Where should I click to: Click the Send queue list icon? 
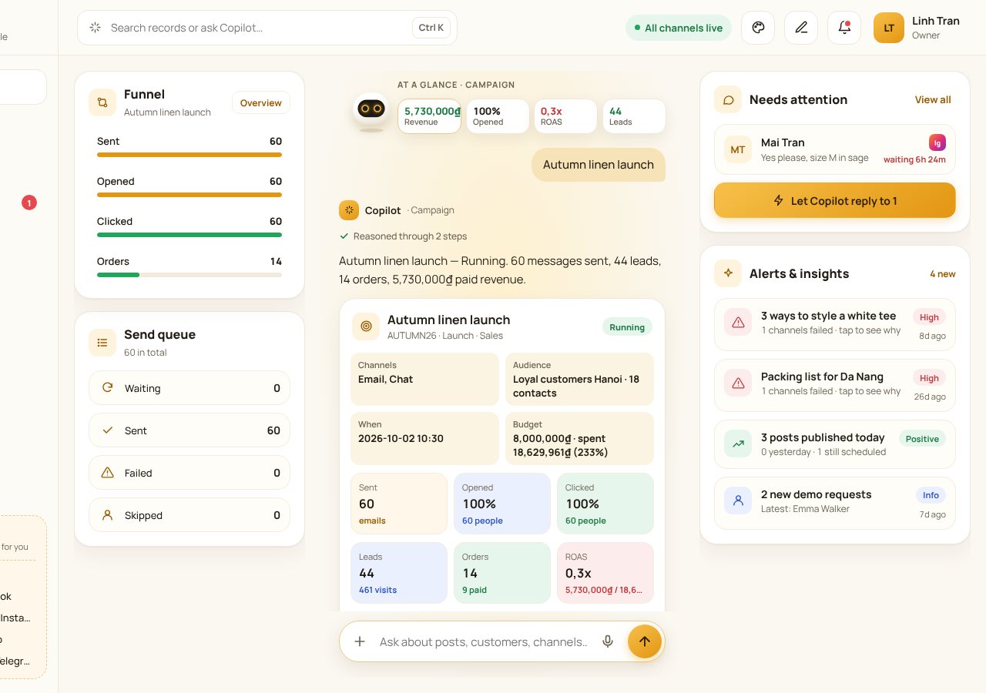click(102, 343)
